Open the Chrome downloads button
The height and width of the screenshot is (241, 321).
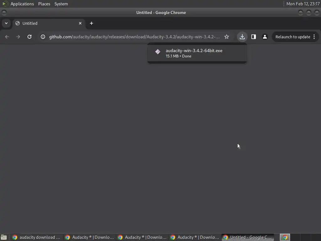(242, 37)
